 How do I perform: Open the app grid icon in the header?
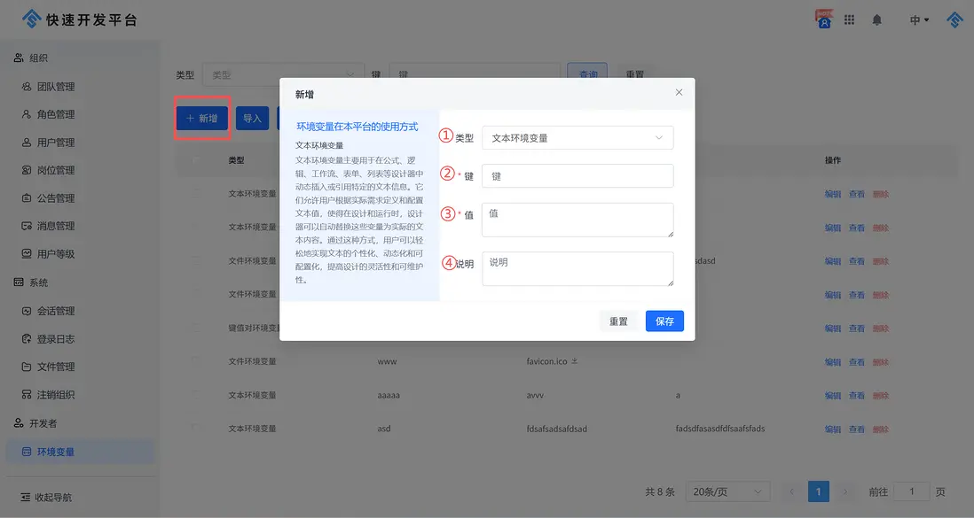[849, 19]
